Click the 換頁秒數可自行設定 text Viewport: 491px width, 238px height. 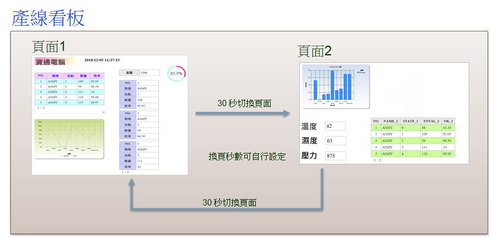[247, 156]
